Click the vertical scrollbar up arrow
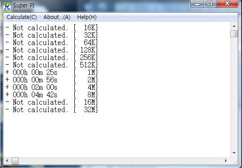Image resolution: width=242 pixels, height=168 pixels. [x=234, y=26]
